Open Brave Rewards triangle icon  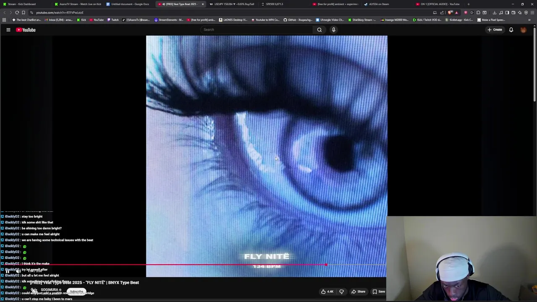tap(456, 13)
